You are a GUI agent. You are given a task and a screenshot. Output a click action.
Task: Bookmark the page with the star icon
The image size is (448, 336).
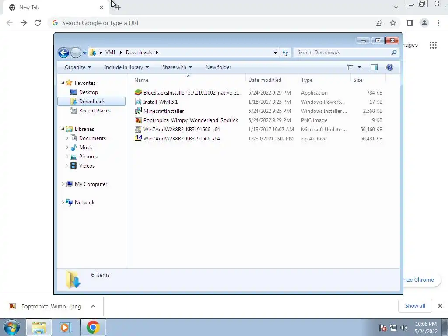(393, 23)
